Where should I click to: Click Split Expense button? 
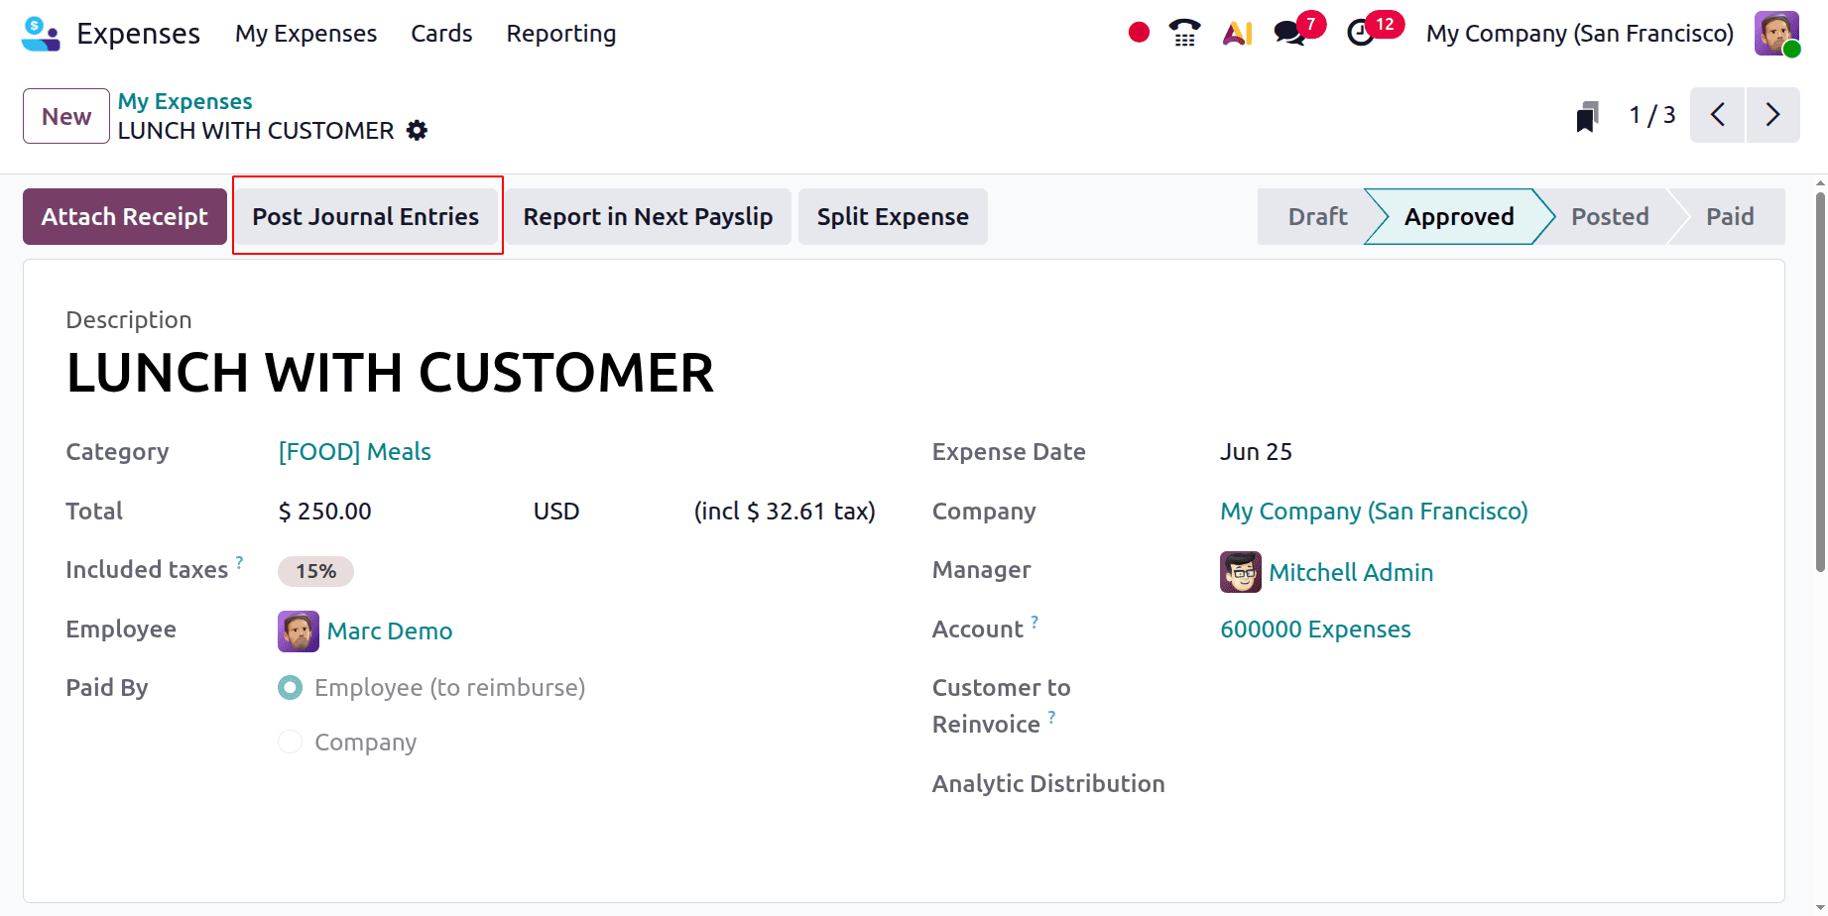(x=893, y=217)
